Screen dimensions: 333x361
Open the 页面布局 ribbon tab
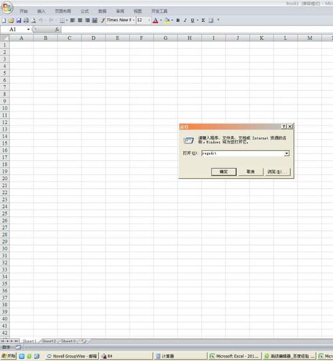coord(63,11)
